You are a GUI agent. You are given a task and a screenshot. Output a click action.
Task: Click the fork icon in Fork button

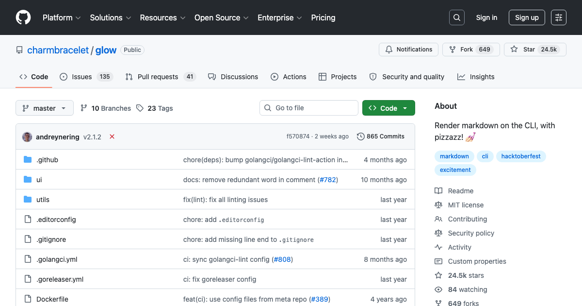453,50
